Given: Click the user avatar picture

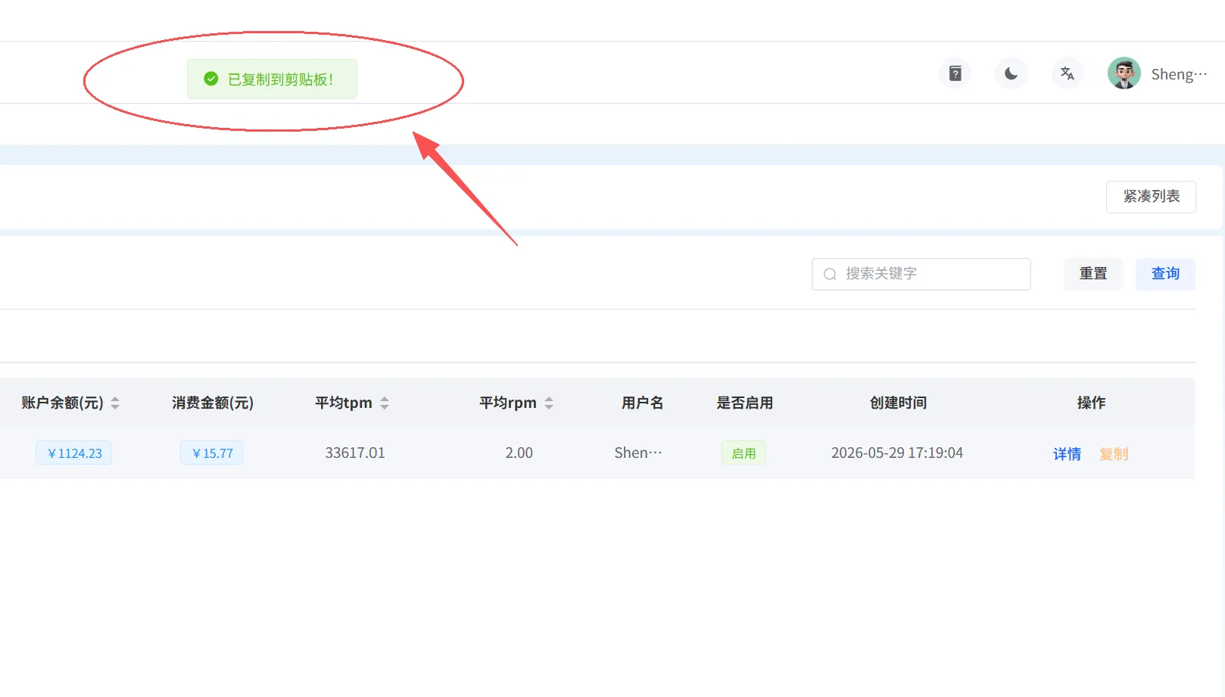Looking at the screenshot, I should 1124,73.
